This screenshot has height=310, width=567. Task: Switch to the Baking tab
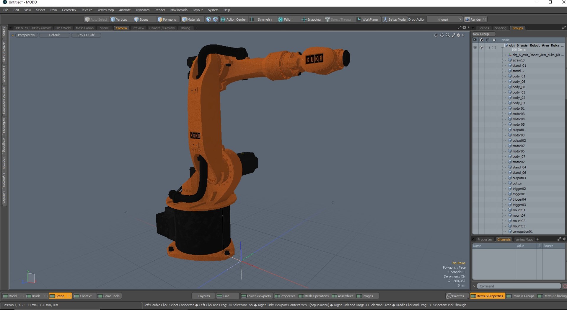185,28
